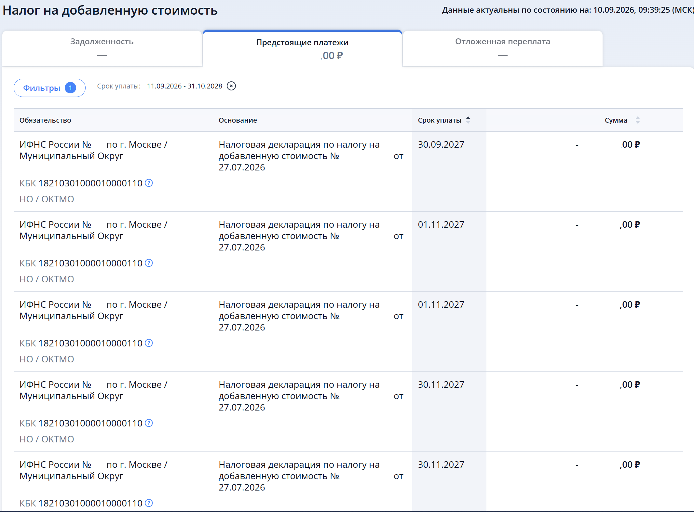Click the Основание column header

[x=238, y=120]
